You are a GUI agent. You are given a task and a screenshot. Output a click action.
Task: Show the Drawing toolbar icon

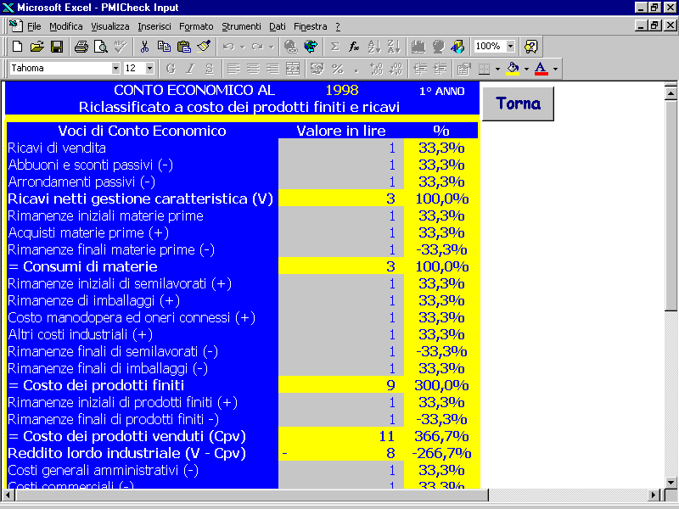point(457,47)
